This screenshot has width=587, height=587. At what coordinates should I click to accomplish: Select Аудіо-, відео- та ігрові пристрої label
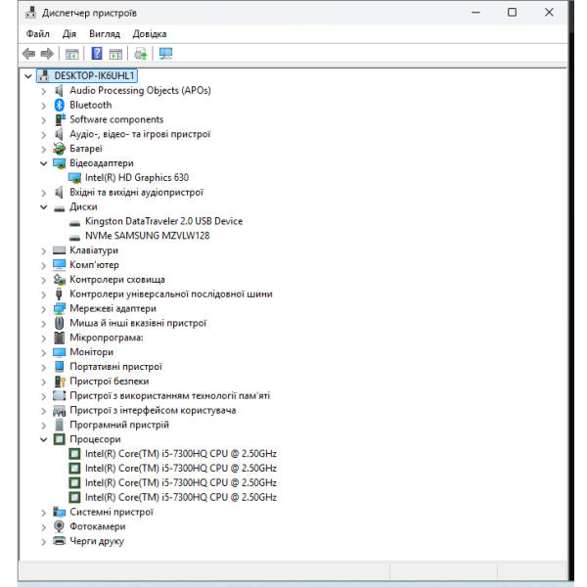140,134
